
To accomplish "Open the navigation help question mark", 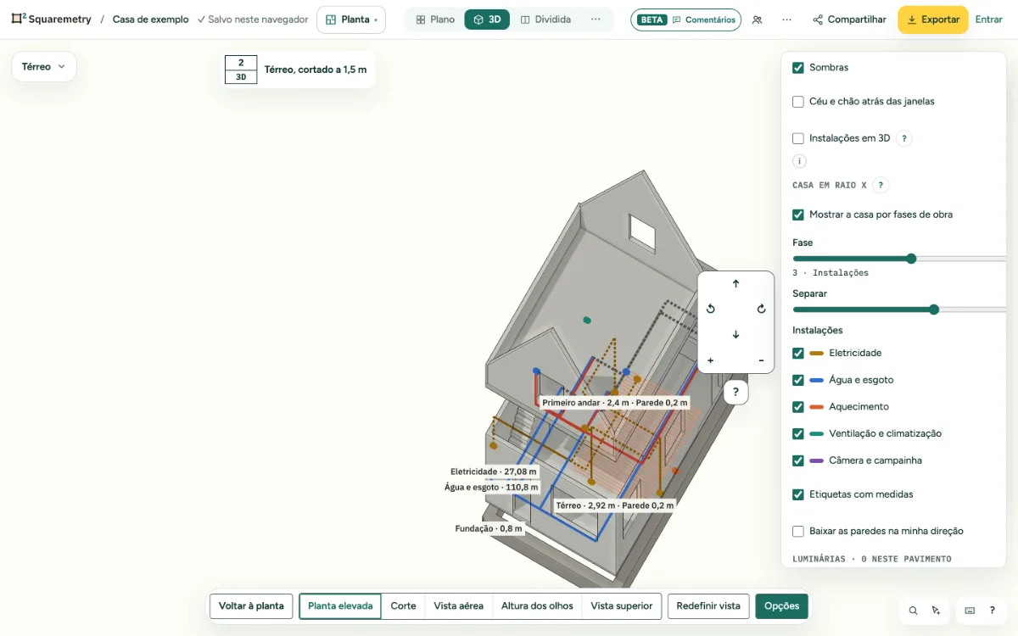I will tap(736, 393).
